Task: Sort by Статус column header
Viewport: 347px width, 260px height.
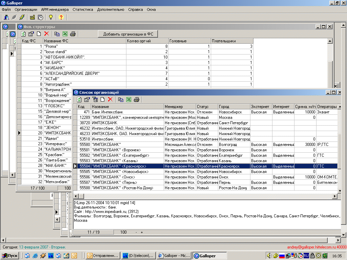Action: click(207, 107)
